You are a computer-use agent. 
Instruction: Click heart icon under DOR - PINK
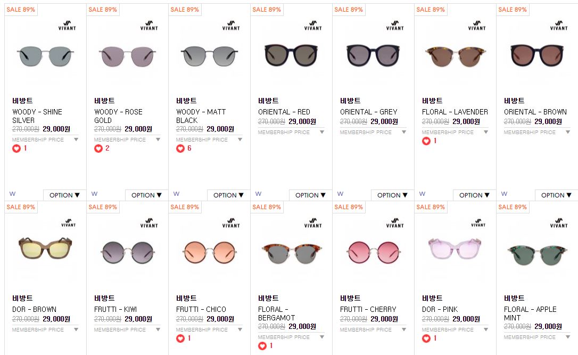426,339
